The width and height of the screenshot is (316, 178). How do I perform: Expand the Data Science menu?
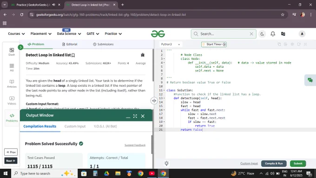coord(69,34)
